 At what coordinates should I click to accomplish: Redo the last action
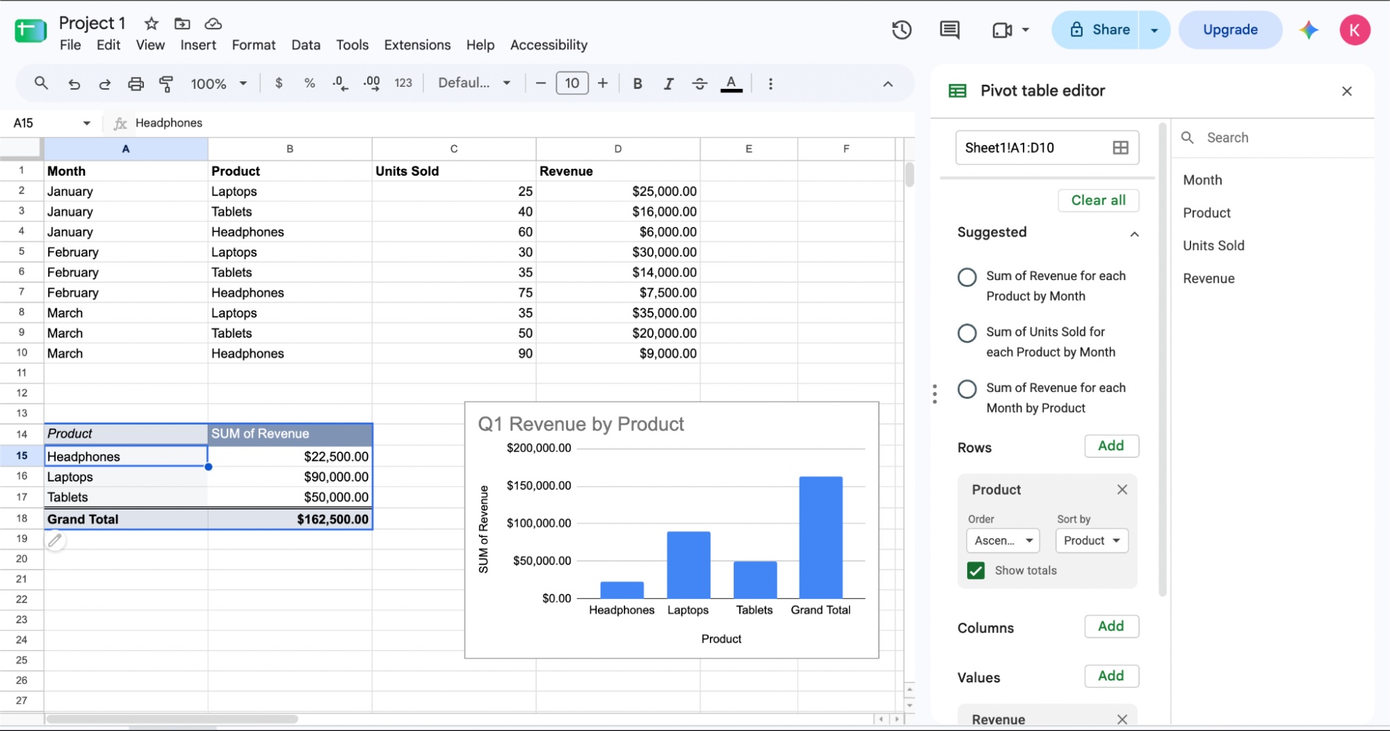click(104, 84)
